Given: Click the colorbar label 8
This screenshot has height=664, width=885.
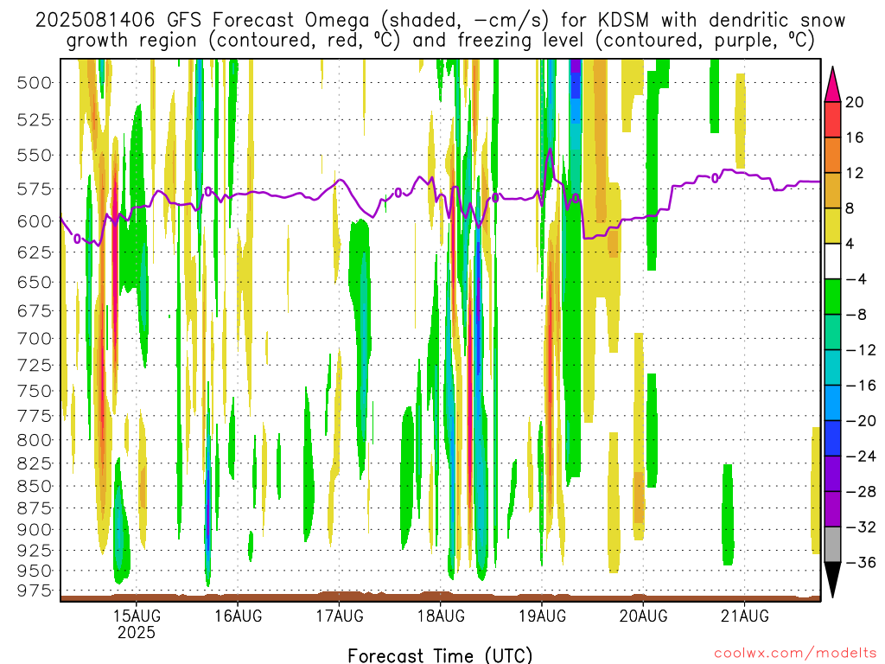Looking at the screenshot, I should point(850,209).
